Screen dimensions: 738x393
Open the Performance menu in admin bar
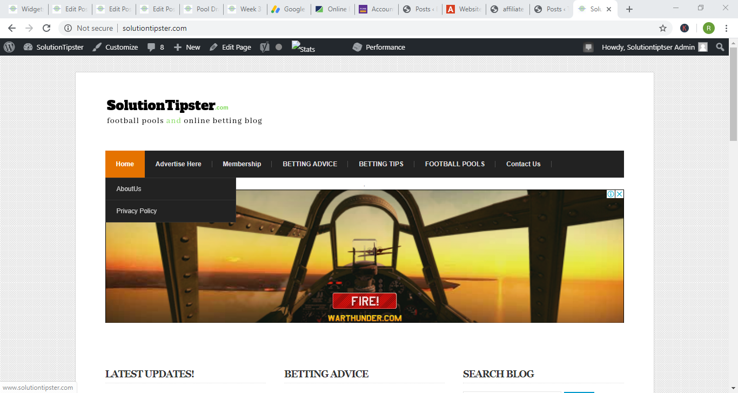click(x=379, y=47)
